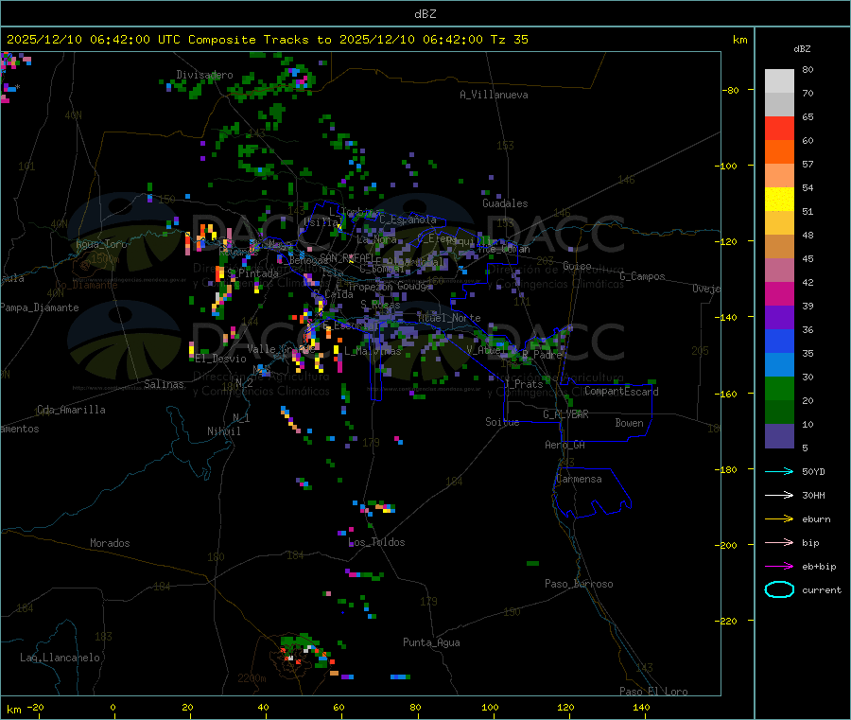Click the 'Soitue' map label
The image size is (851, 720).
coord(502,422)
